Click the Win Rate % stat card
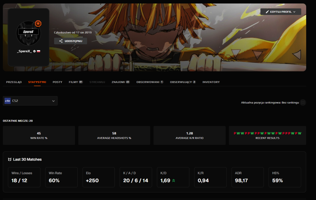Screen dimensions: 316x200 tap(39, 135)
